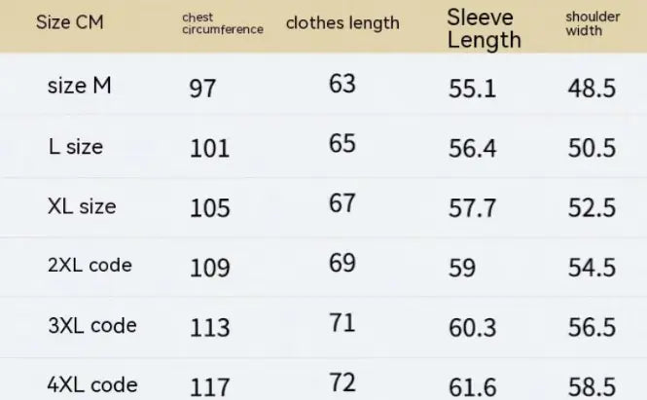Viewport: 647px width, 400px height.
Task: Click the sleeve length value 61.6
Action: tap(473, 386)
